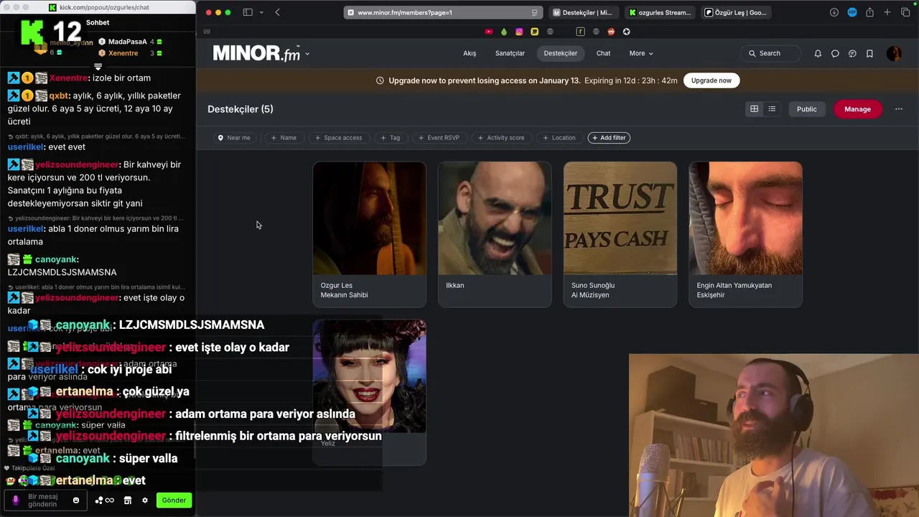The width and height of the screenshot is (919, 517).
Task: Open the channel points icon in Kick chat
Action: (x=104, y=500)
